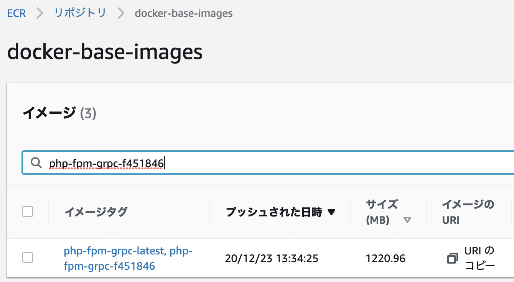Click the magnifier search icon

[36, 163]
